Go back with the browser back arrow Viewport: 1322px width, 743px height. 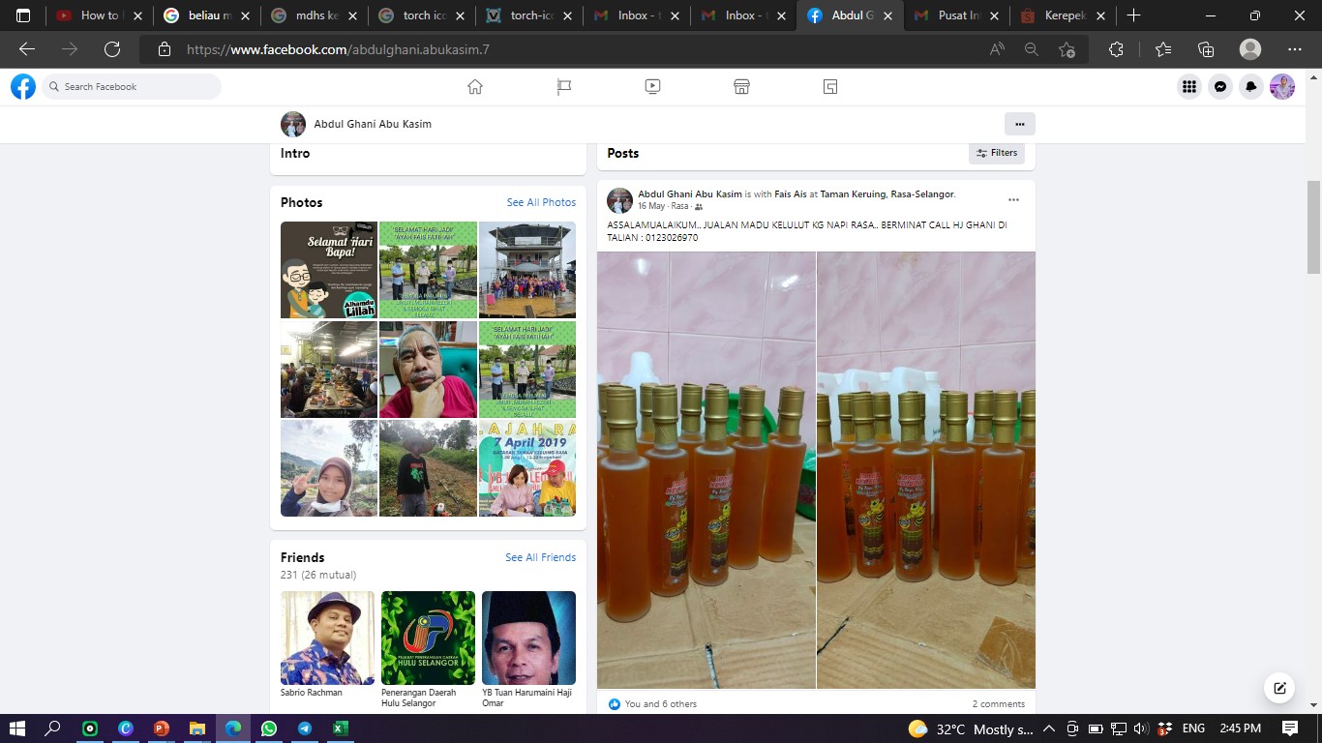pos(27,49)
